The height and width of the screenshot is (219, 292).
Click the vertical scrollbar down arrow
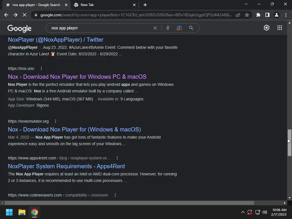(x=289, y=198)
